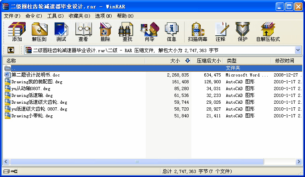
Task: Sort by 大小 column header
Action: pos(168,61)
